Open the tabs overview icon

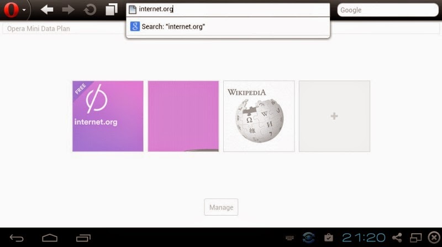pos(112,9)
